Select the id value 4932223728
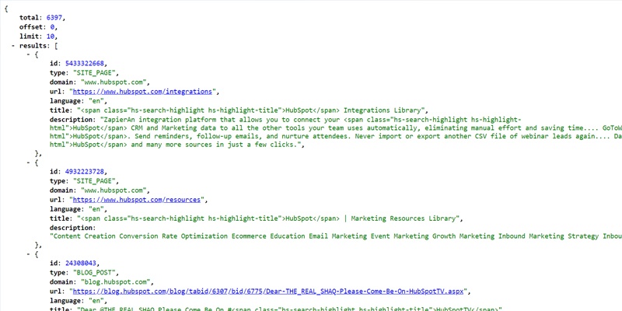This screenshot has height=311, width=622. (86, 172)
